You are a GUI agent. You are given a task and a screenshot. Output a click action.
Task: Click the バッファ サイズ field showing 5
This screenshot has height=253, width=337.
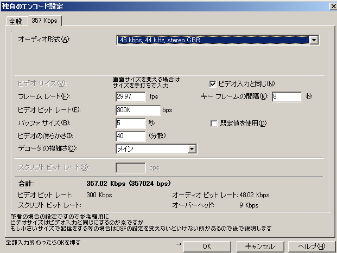point(130,123)
